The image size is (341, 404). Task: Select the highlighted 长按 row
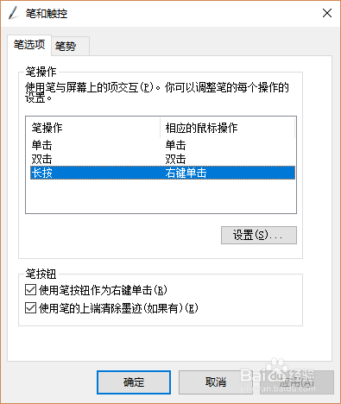point(162,173)
